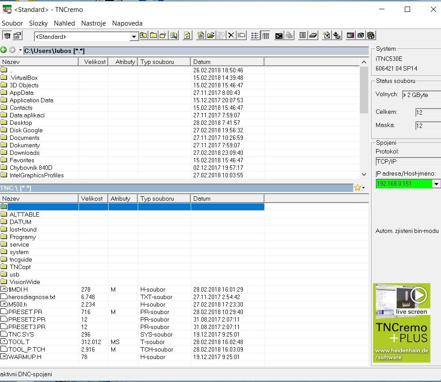The height and width of the screenshot is (382, 441).
Task: Select the Programy folder on TNC
Action: (x=23, y=237)
